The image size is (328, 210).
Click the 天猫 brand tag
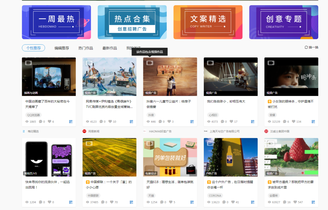pyautogui.click(x=151, y=195)
